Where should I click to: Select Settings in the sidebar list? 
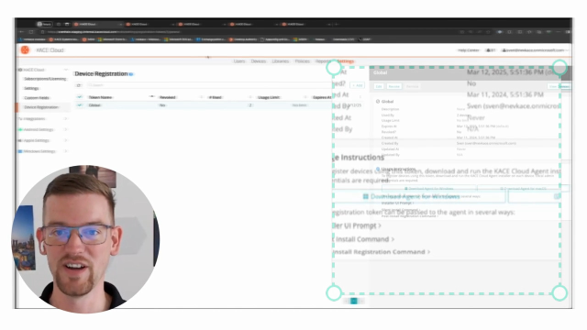[x=31, y=88]
